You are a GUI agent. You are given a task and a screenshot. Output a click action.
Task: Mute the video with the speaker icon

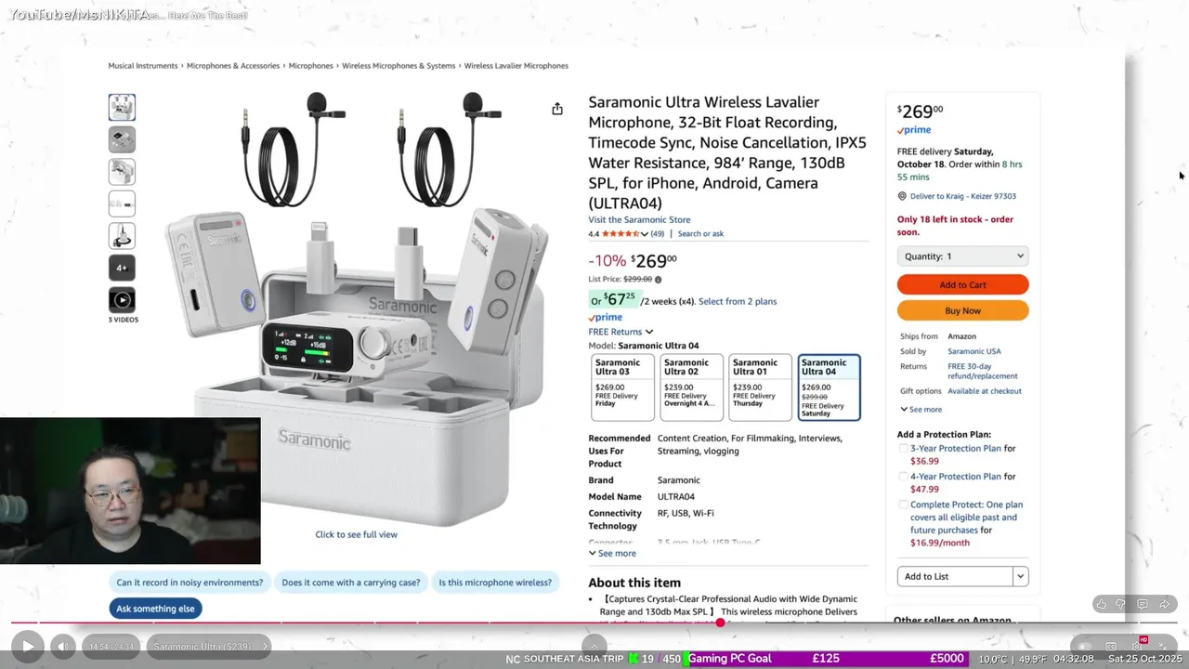(x=61, y=647)
